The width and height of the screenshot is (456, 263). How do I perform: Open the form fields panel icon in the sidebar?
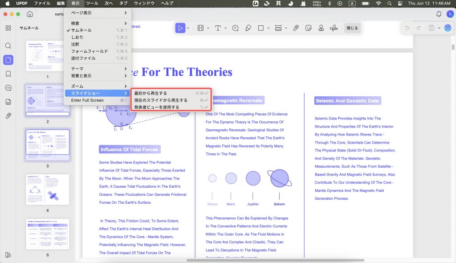8,102
